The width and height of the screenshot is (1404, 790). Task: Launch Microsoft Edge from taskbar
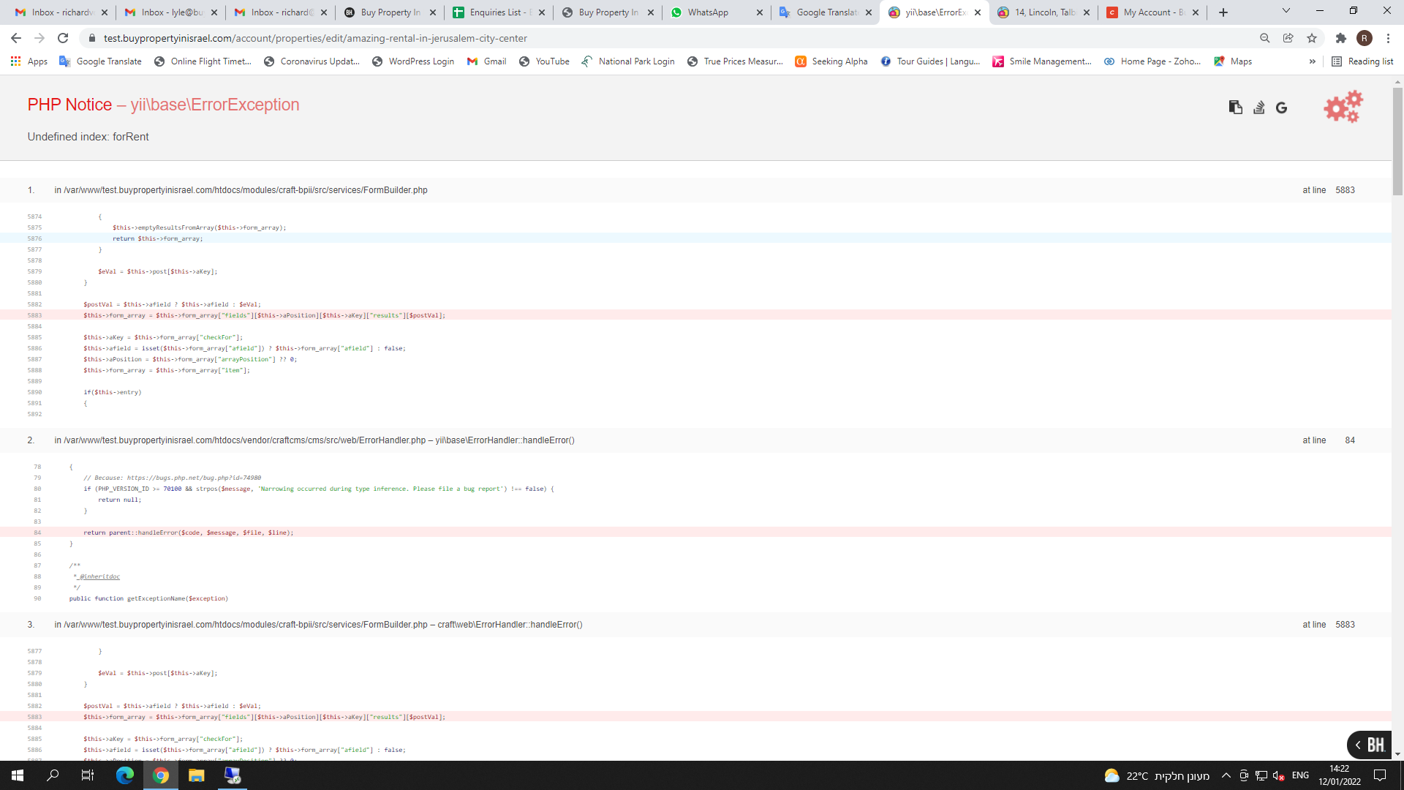125,775
